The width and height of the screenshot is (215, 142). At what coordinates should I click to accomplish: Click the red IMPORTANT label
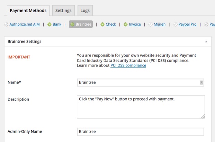coord(19,57)
